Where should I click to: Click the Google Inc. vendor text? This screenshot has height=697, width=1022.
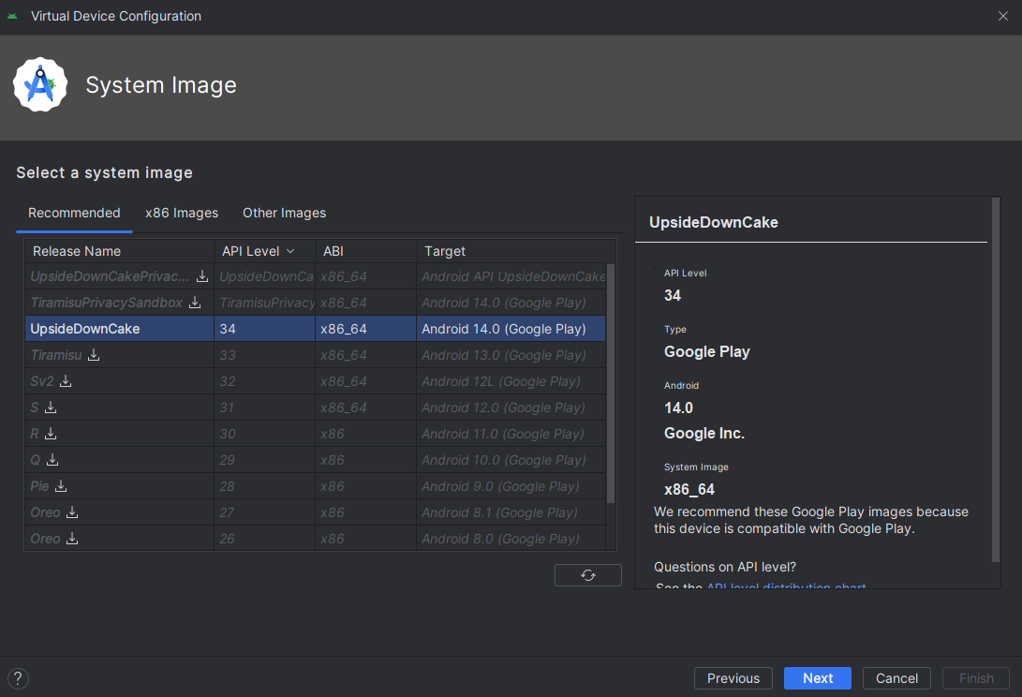point(704,433)
